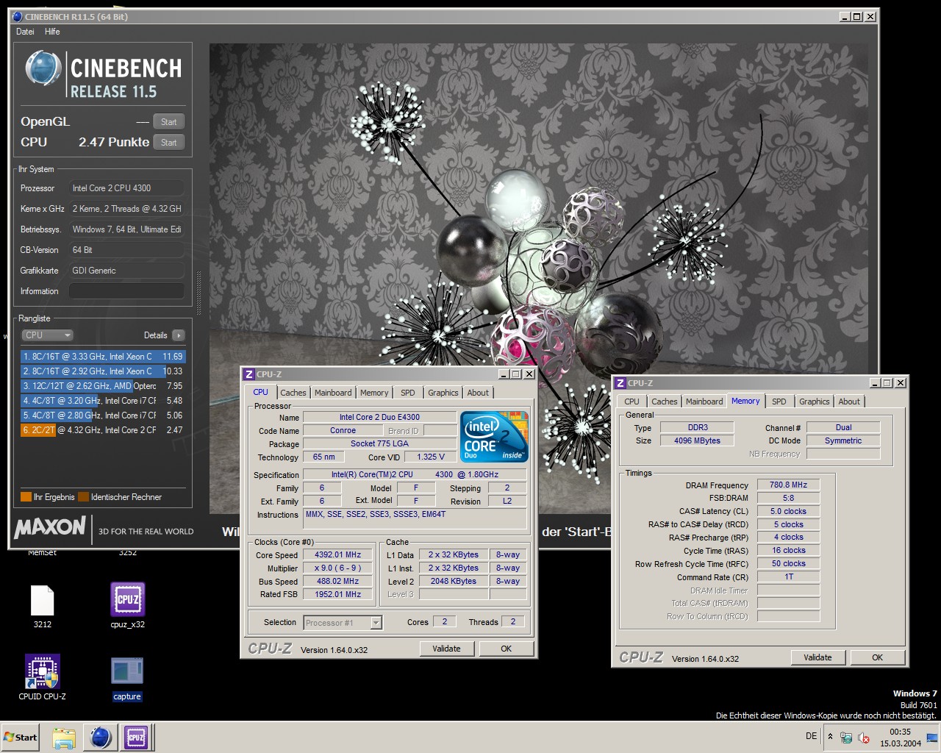
Task: Show hidden tray icons arrow
Action: [x=831, y=737]
